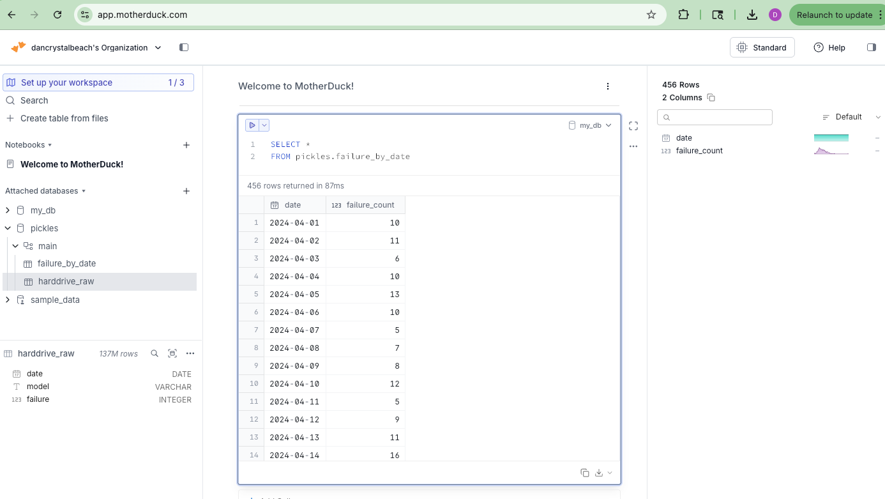Open notebook options three-dot menu
The width and height of the screenshot is (885, 499).
coord(608,86)
